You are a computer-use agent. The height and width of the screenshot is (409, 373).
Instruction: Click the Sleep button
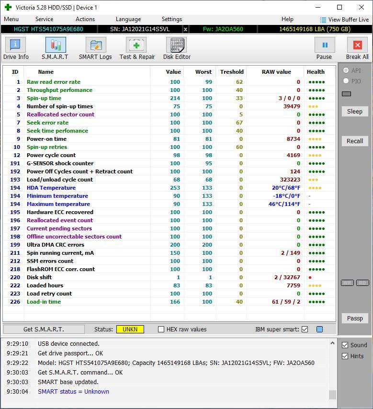pyautogui.click(x=355, y=112)
